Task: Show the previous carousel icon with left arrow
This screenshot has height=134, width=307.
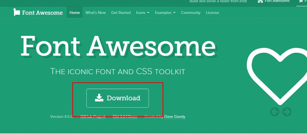Action: (275, 112)
